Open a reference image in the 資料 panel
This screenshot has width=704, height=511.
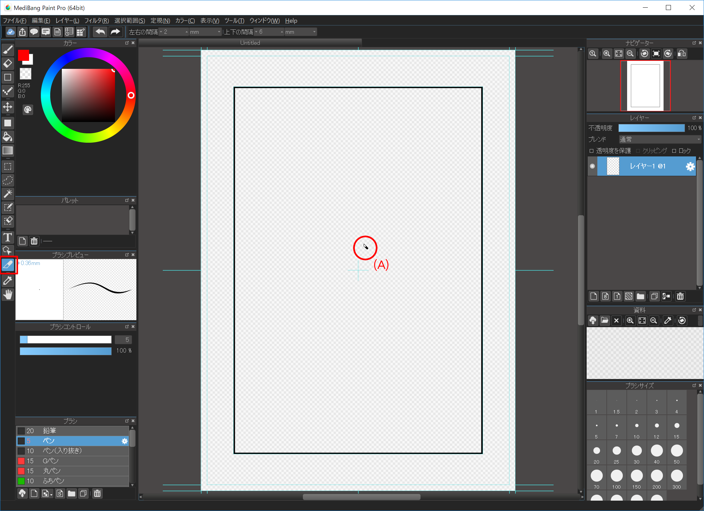(605, 321)
